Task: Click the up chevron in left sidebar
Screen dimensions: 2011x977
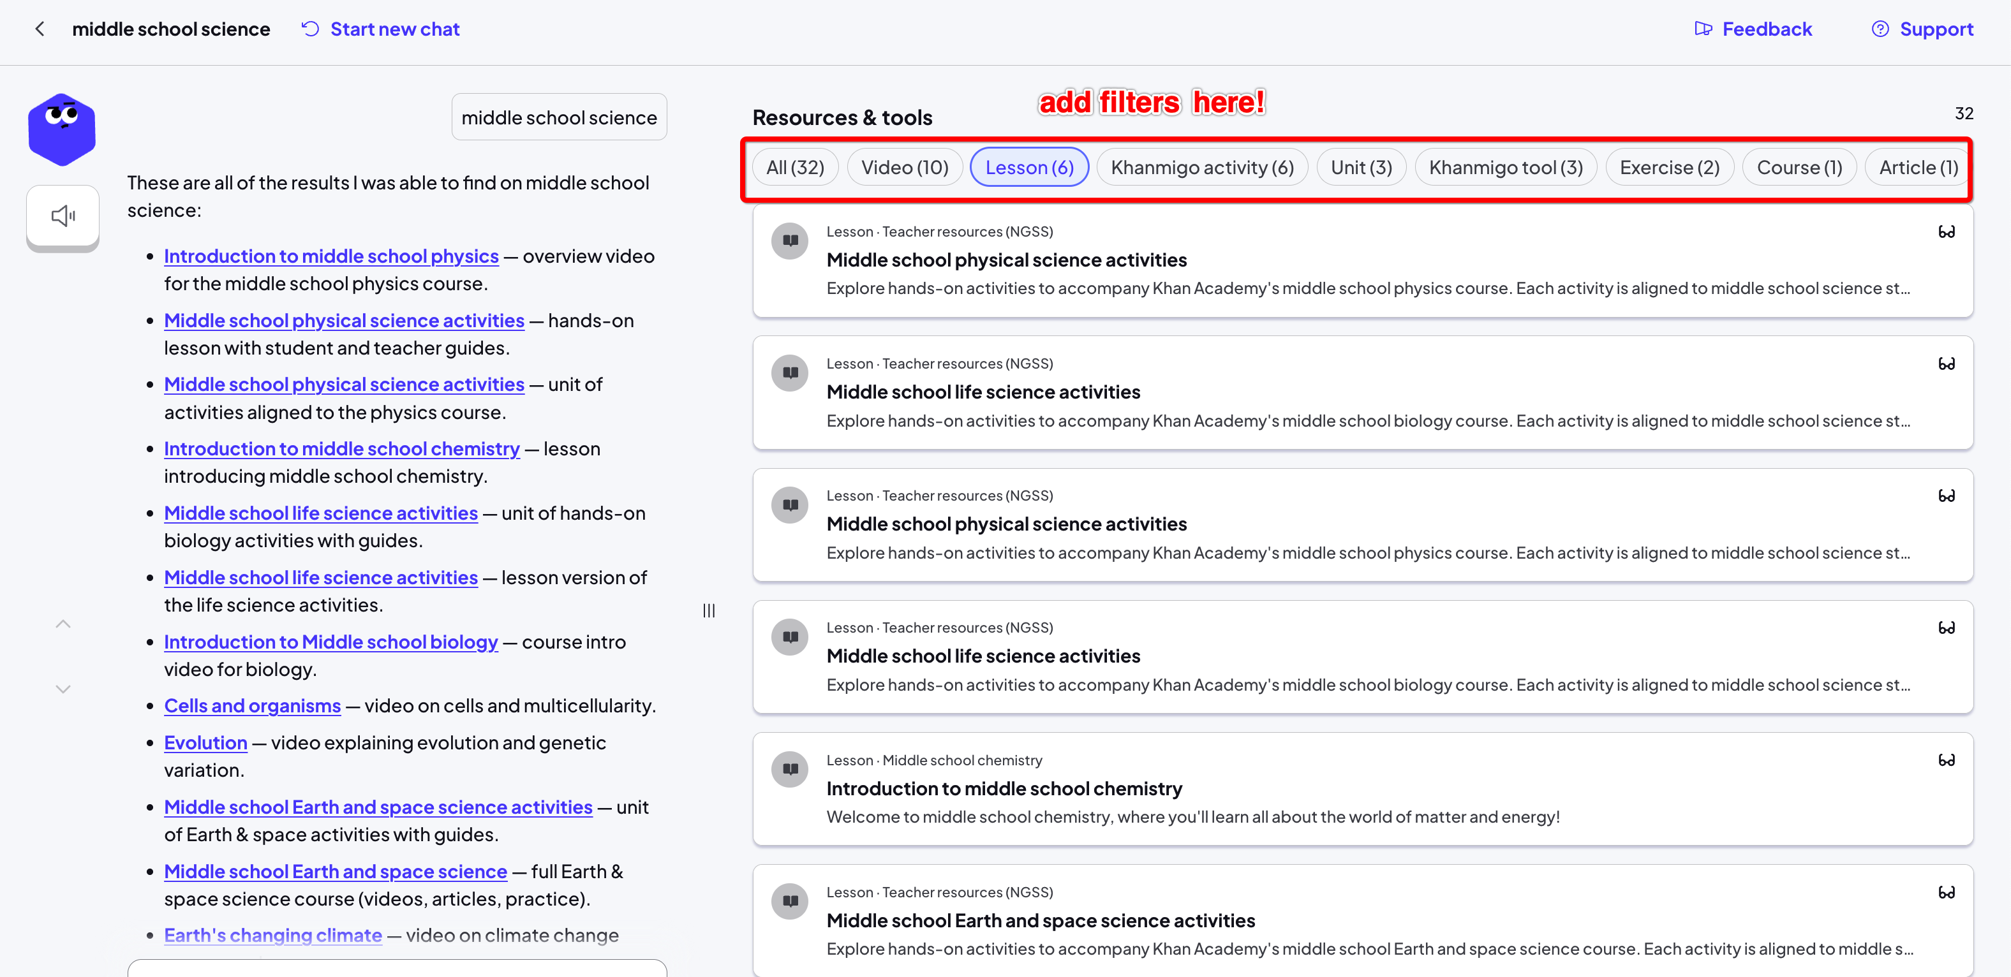Action: [63, 624]
